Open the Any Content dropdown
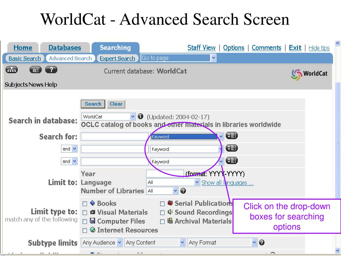 click(155, 243)
